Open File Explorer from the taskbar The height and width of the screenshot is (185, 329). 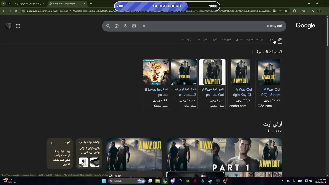tap(157, 181)
